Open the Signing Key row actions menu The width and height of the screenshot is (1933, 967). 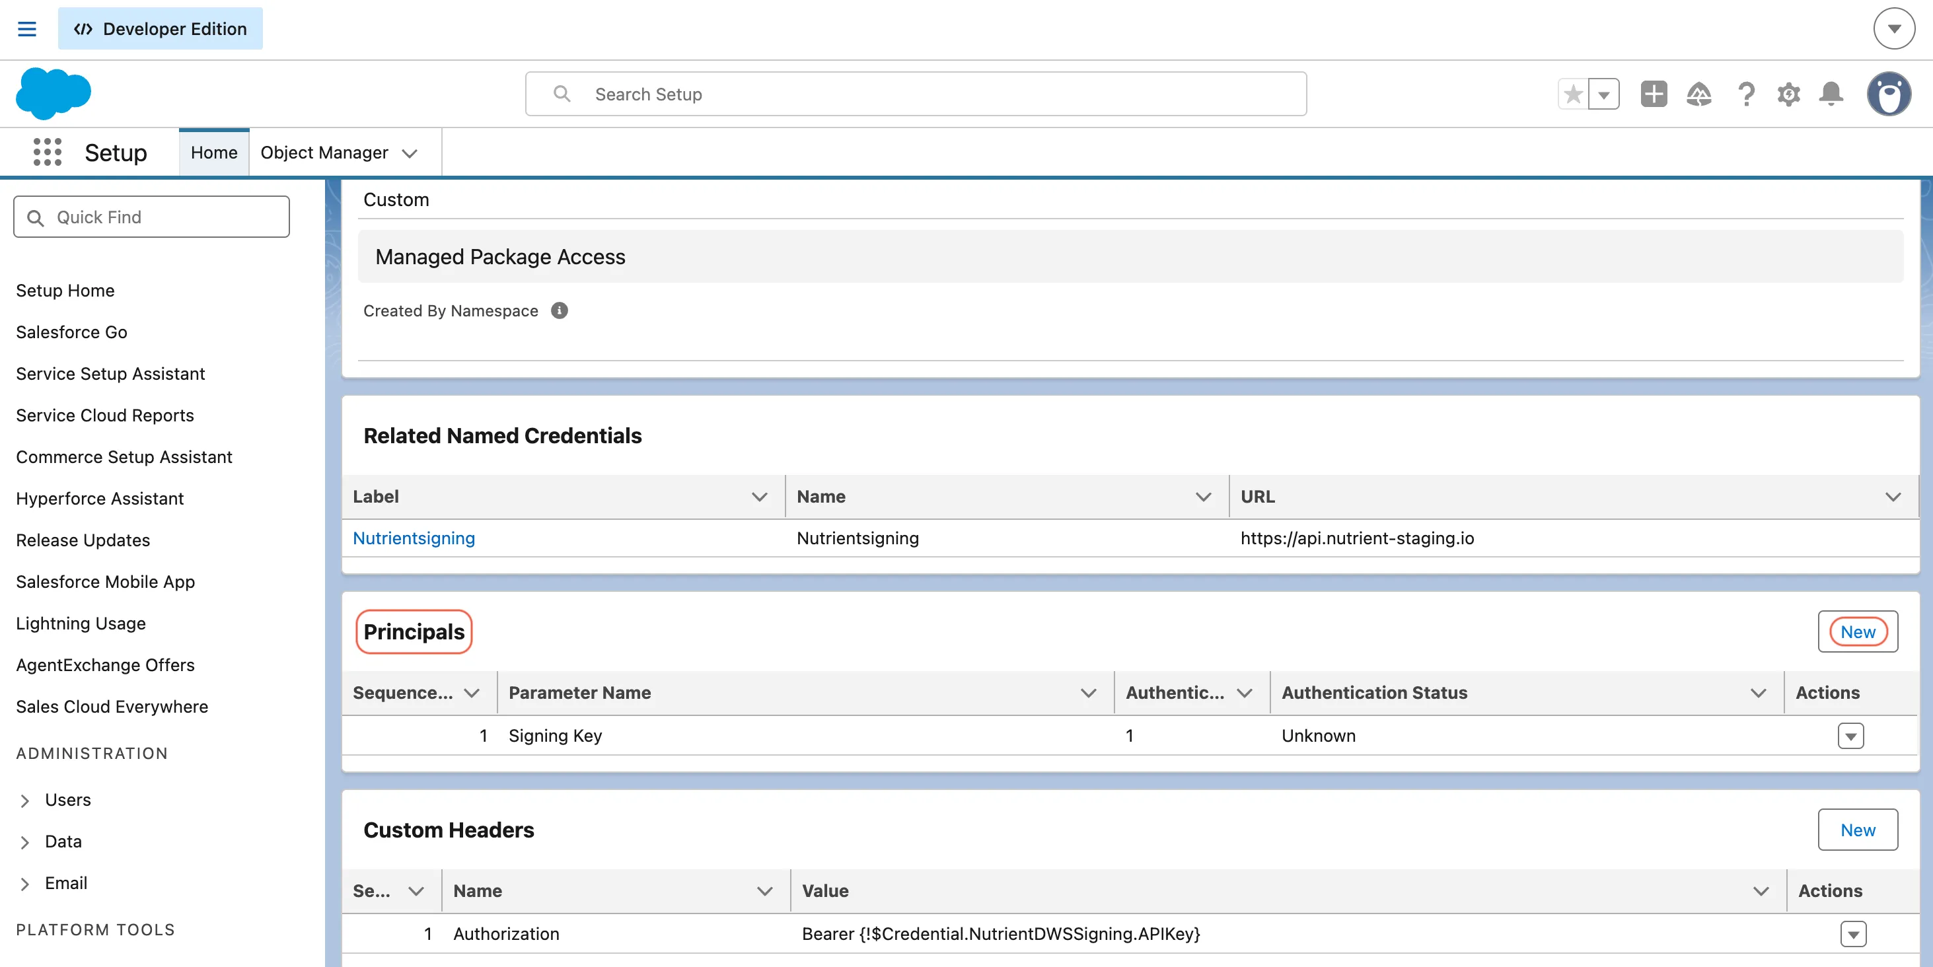[1850, 736]
